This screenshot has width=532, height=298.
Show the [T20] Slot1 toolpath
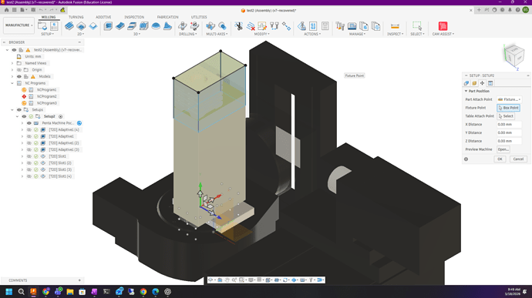[29, 156]
